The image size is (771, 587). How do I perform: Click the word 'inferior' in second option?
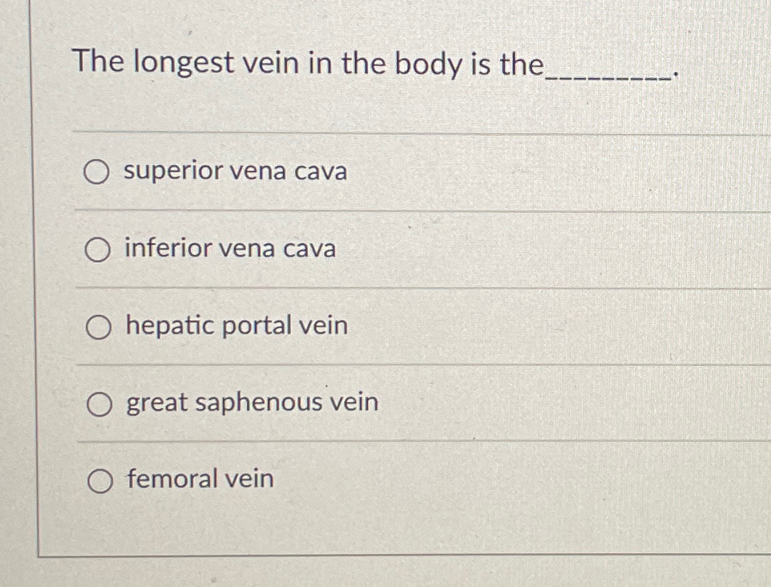point(168,248)
